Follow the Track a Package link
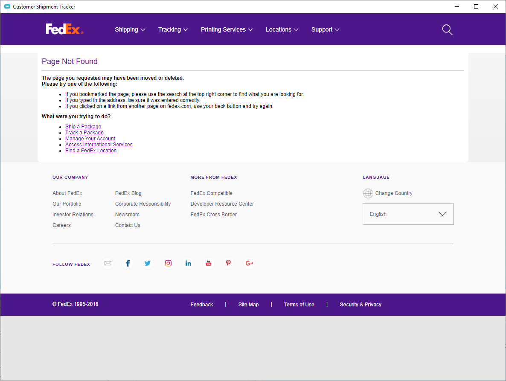 pos(84,133)
